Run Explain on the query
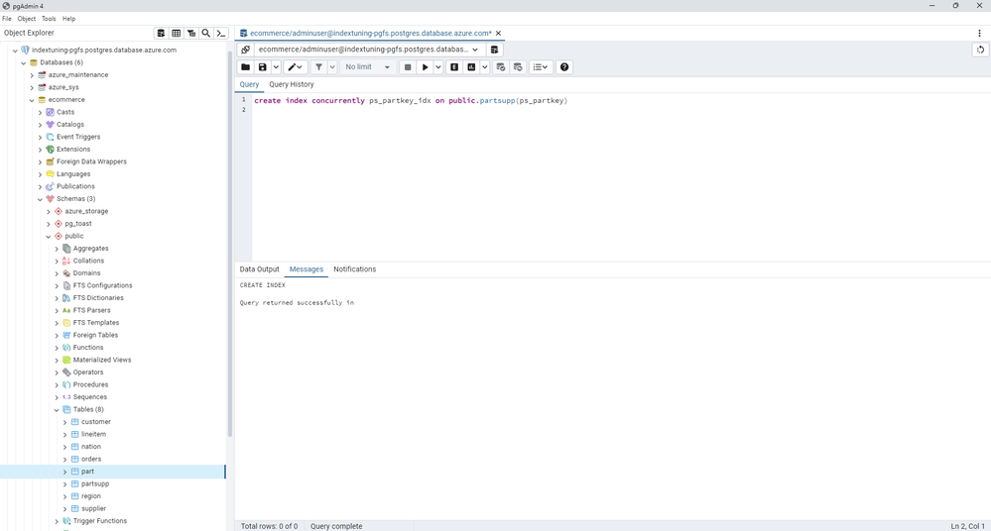The width and height of the screenshot is (991, 531). pyautogui.click(x=454, y=67)
